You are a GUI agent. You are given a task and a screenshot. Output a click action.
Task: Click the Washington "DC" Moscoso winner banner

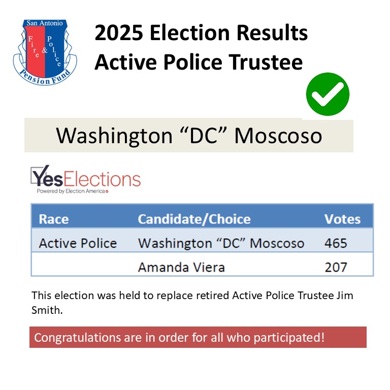pos(189,136)
